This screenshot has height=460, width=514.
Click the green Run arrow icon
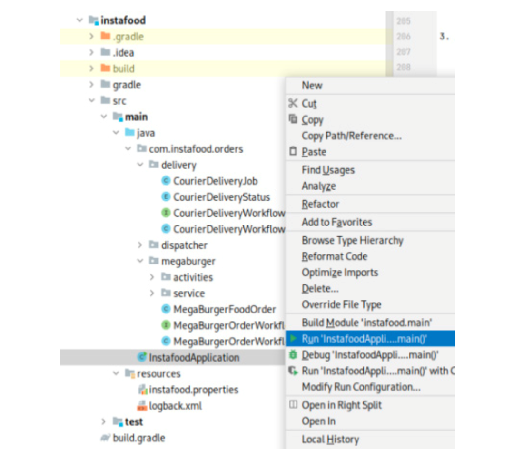click(x=294, y=339)
